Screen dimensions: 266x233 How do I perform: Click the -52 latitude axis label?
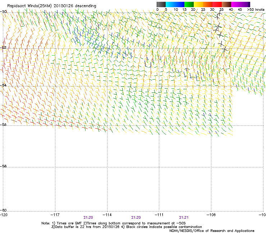[3, 48]
